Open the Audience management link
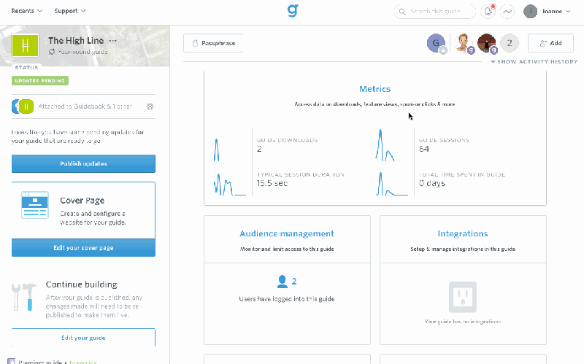Viewport: 584px width, 364px height. coord(287,233)
